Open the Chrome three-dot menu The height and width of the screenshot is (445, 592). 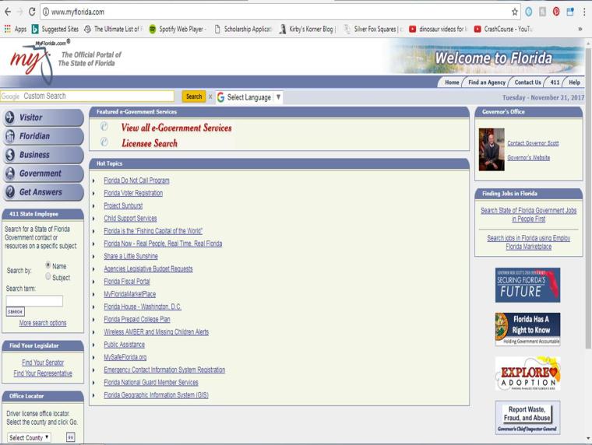tap(584, 12)
